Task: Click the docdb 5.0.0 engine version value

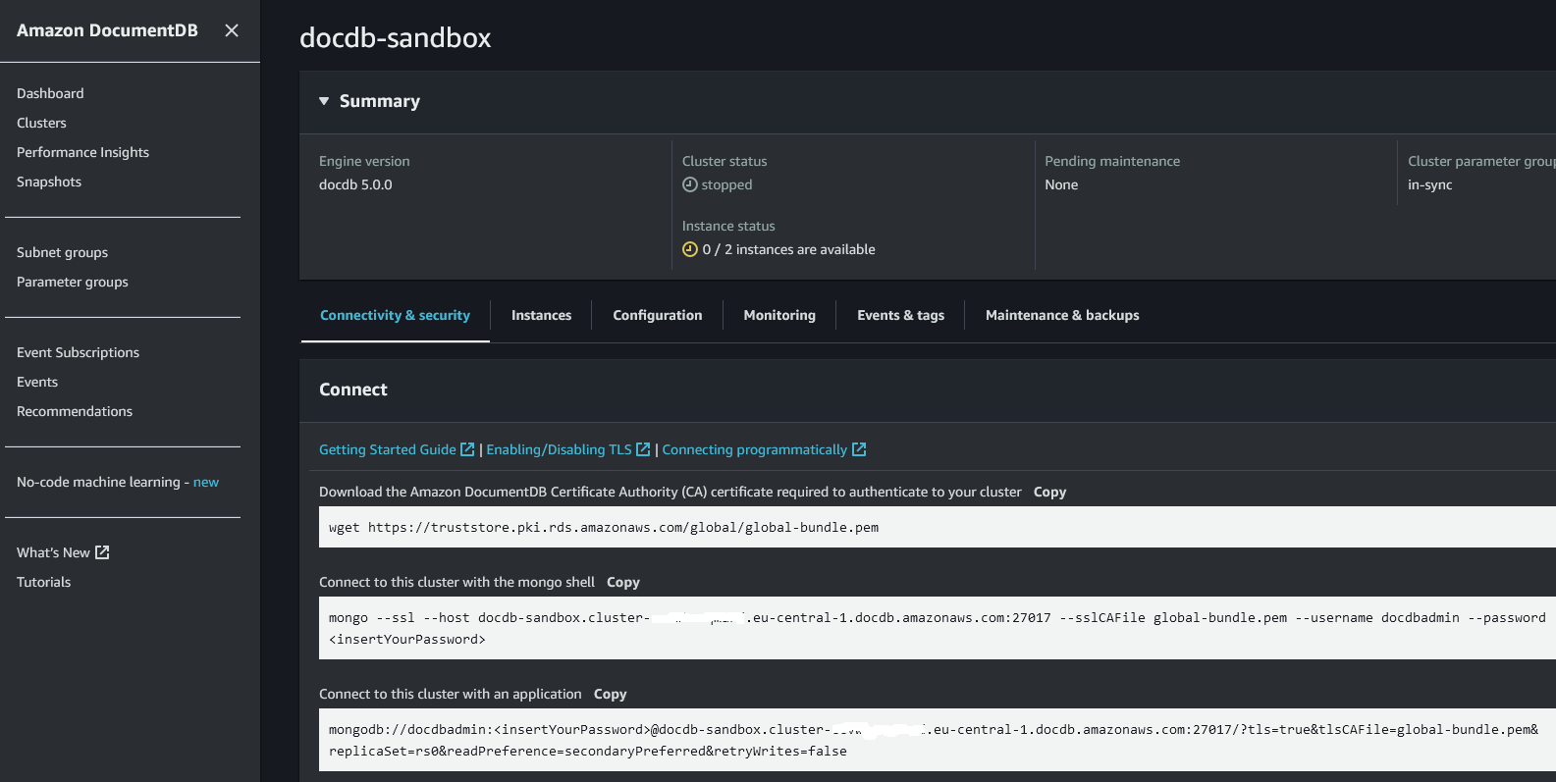Action: click(x=355, y=184)
